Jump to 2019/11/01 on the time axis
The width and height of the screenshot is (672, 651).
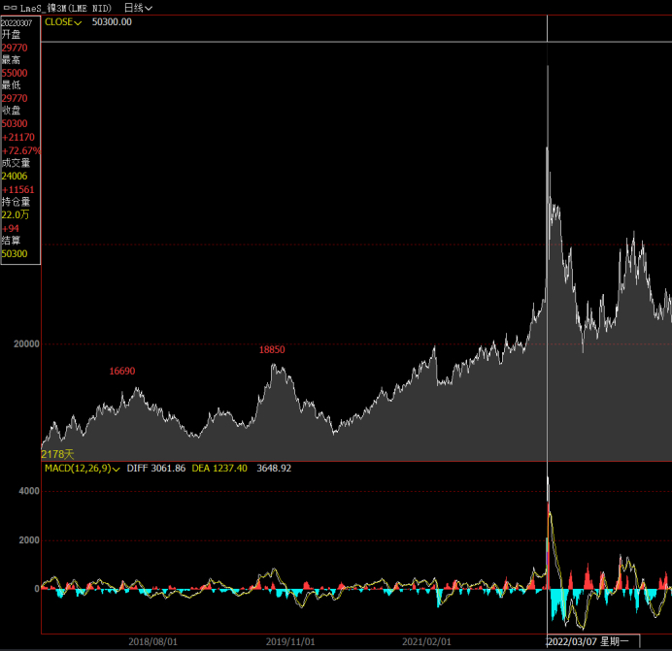point(290,641)
